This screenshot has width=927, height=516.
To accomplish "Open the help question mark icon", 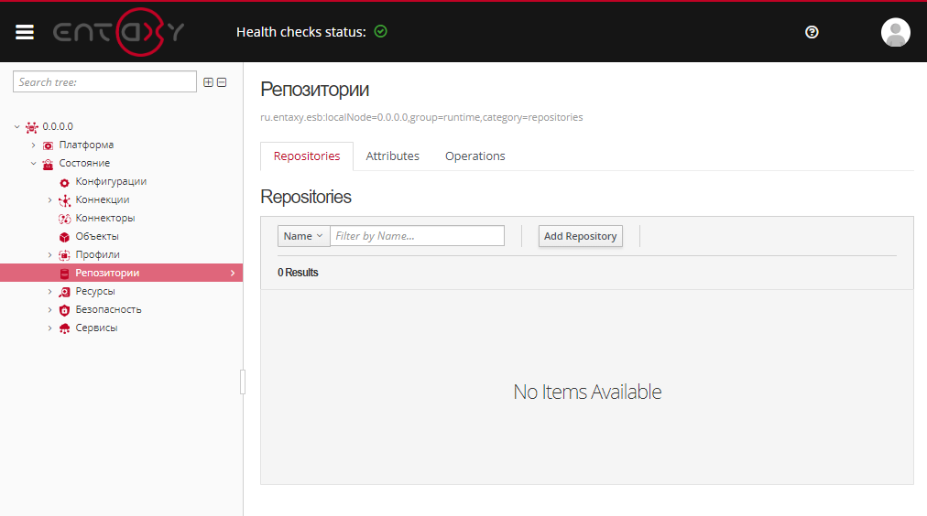I will click(812, 32).
